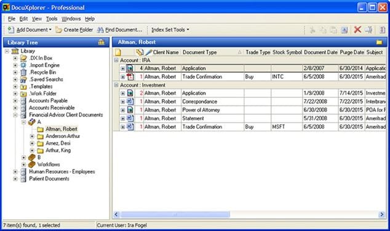The image size is (390, 231).
Task: Select Amez, Desi folder
Action: 58,144
